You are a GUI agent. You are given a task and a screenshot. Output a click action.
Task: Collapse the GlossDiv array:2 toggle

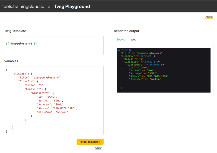(x=154, y=56)
